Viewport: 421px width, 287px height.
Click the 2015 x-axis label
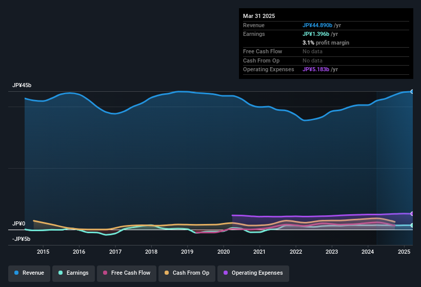pos(43,252)
